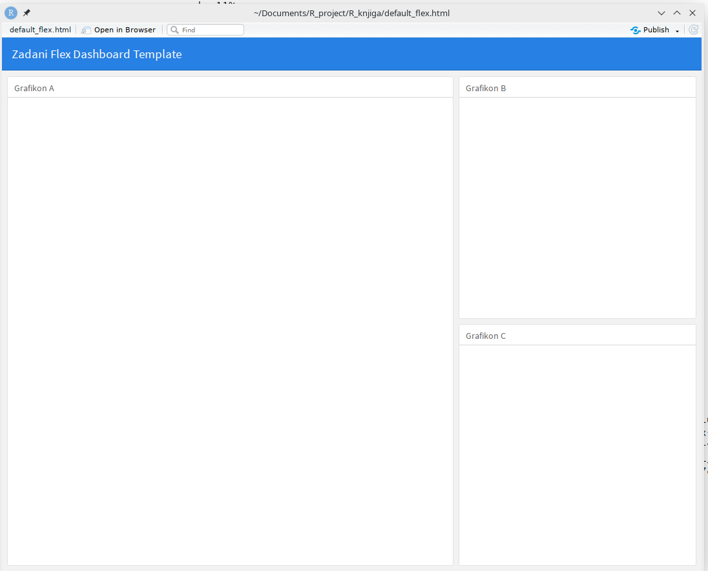Image resolution: width=708 pixels, height=571 pixels.
Task: Expand the Publish dropdown arrow
Action: click(677, 30)
